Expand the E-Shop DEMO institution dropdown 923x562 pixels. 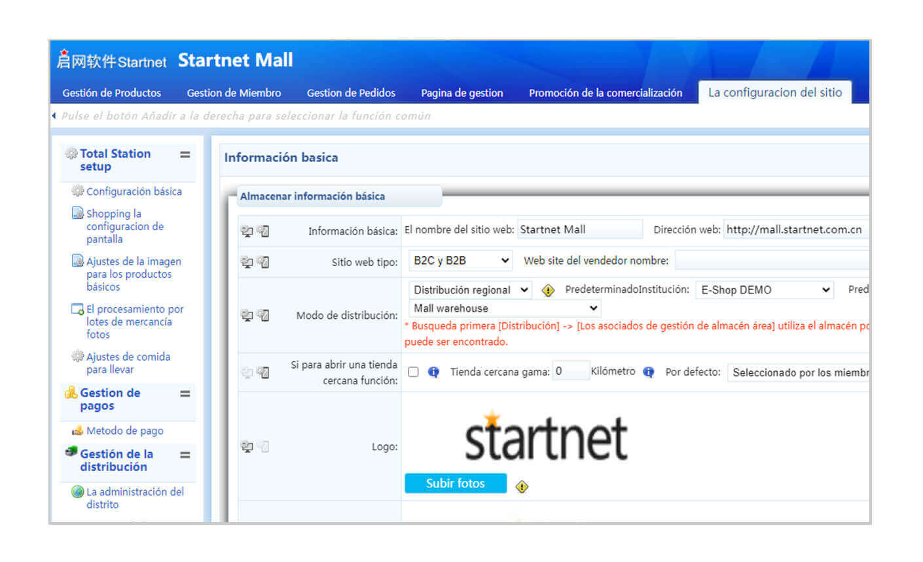765,290
